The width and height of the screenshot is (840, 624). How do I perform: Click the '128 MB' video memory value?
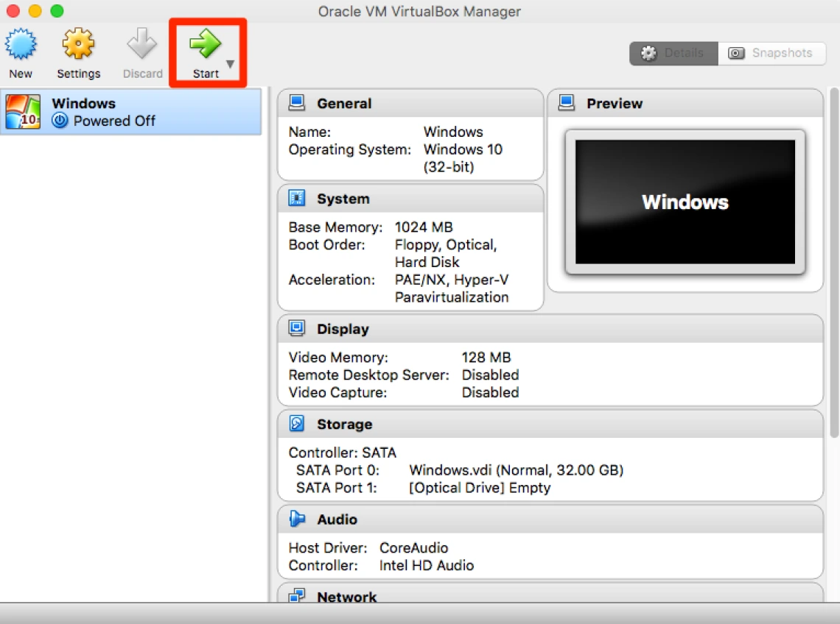tap(486, 357)
